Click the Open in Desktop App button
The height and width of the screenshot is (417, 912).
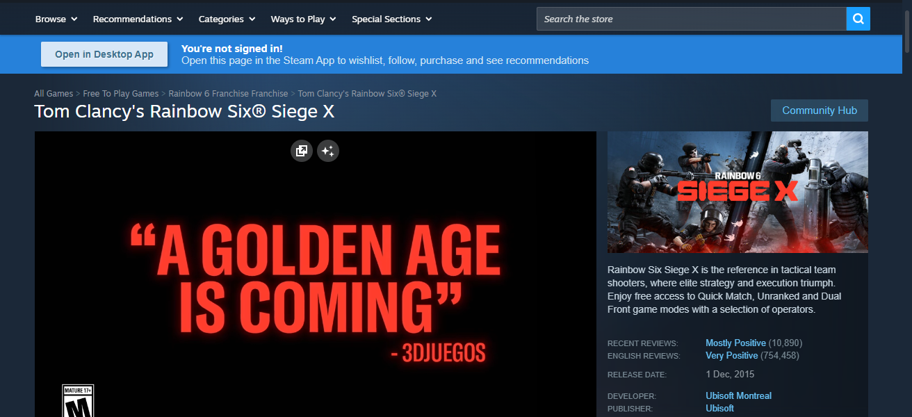104,54
